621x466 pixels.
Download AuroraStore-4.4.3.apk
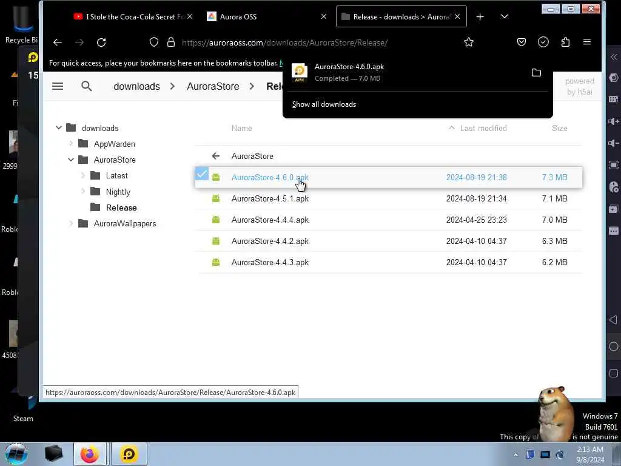270,262
